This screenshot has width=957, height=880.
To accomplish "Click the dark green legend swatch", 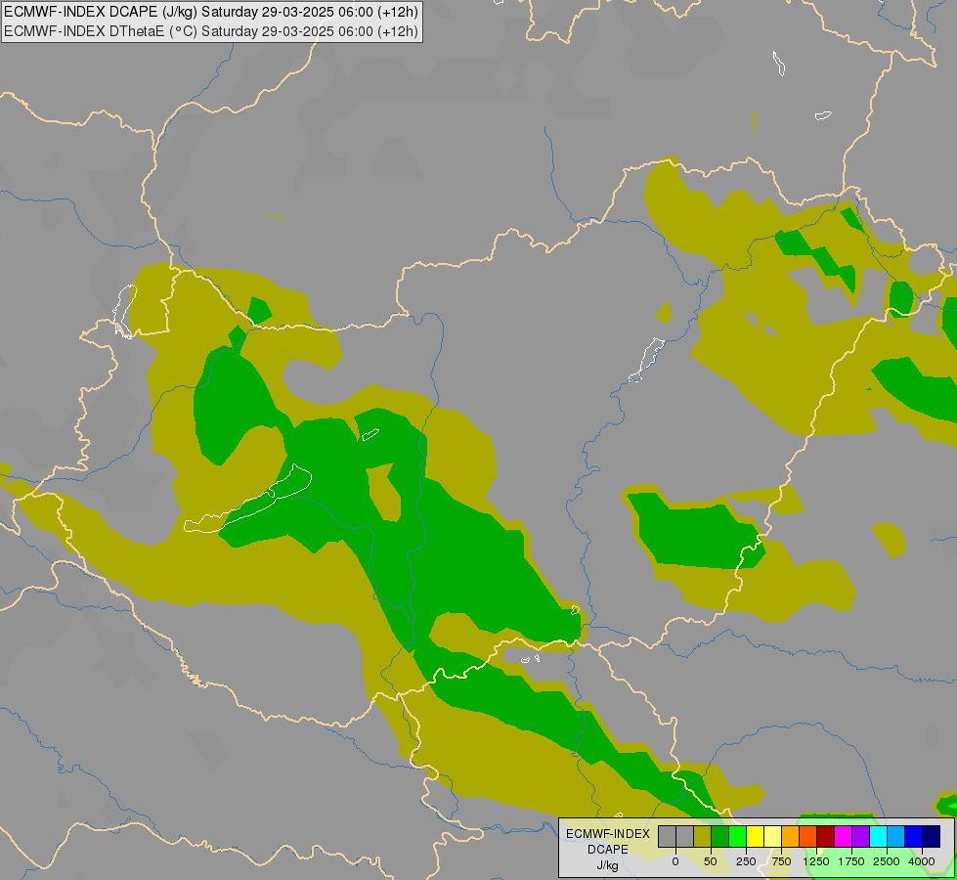I will click(720, 836).
